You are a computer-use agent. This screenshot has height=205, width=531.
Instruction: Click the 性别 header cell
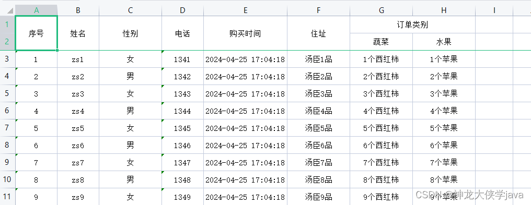point(130,33)
